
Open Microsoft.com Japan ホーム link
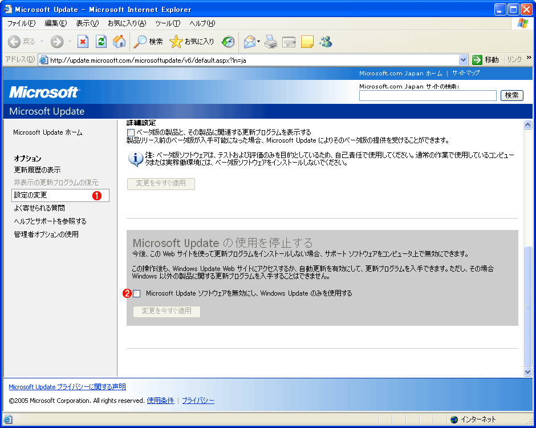[x=400, y=73]
